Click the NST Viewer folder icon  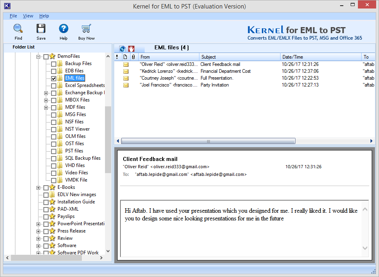[60, 129]
